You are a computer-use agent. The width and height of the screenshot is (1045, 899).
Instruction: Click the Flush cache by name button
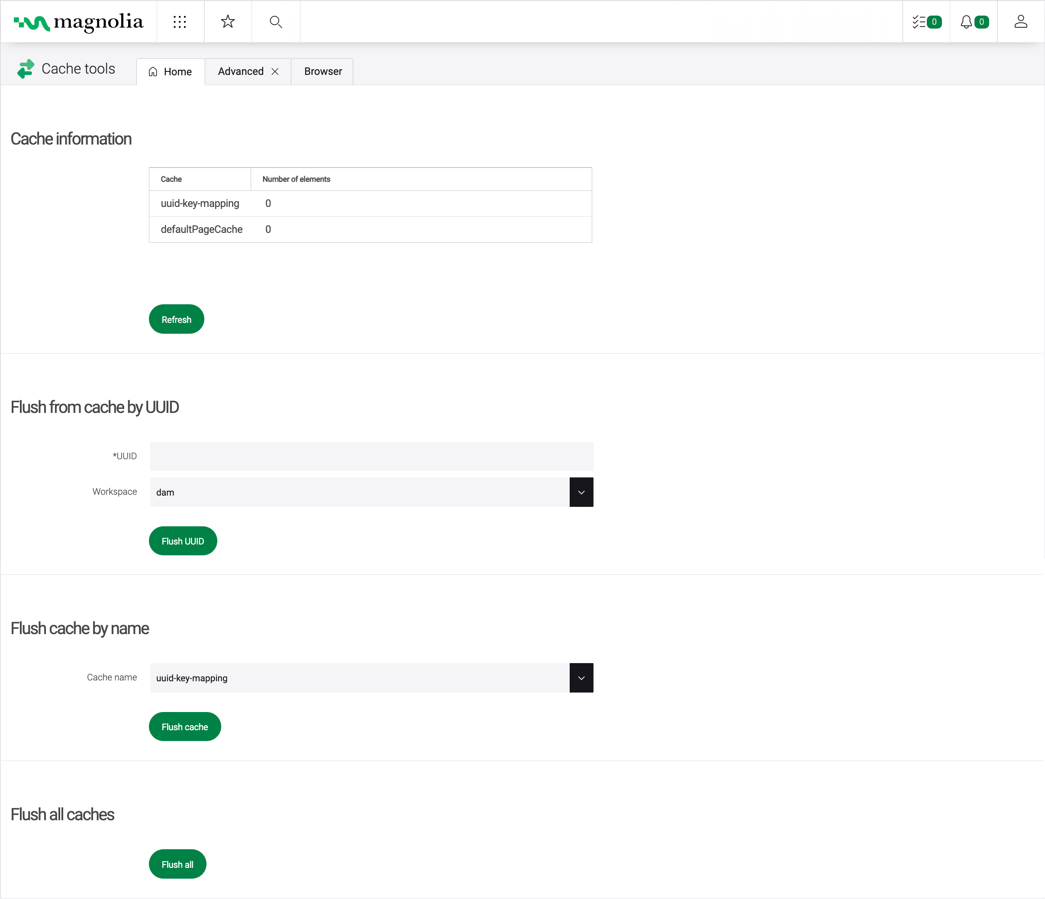coord(184,726)
